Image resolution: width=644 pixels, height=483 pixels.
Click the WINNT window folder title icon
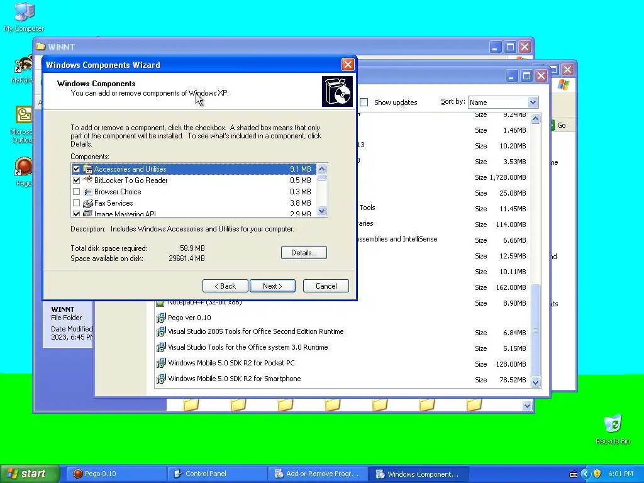(40, 47)
